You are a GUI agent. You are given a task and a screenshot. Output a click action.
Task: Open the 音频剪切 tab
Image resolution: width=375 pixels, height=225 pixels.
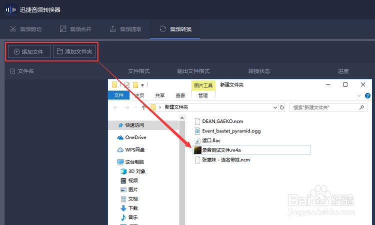[25, 29]
